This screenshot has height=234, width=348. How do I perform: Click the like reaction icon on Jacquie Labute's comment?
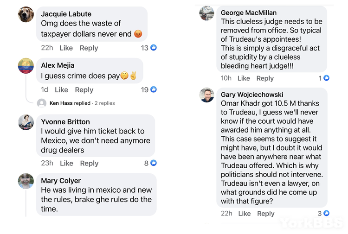point(154,47)
